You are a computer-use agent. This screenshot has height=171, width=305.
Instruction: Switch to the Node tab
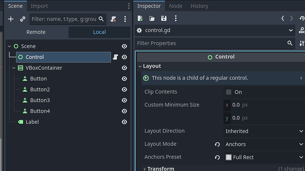tap(175, 6)
